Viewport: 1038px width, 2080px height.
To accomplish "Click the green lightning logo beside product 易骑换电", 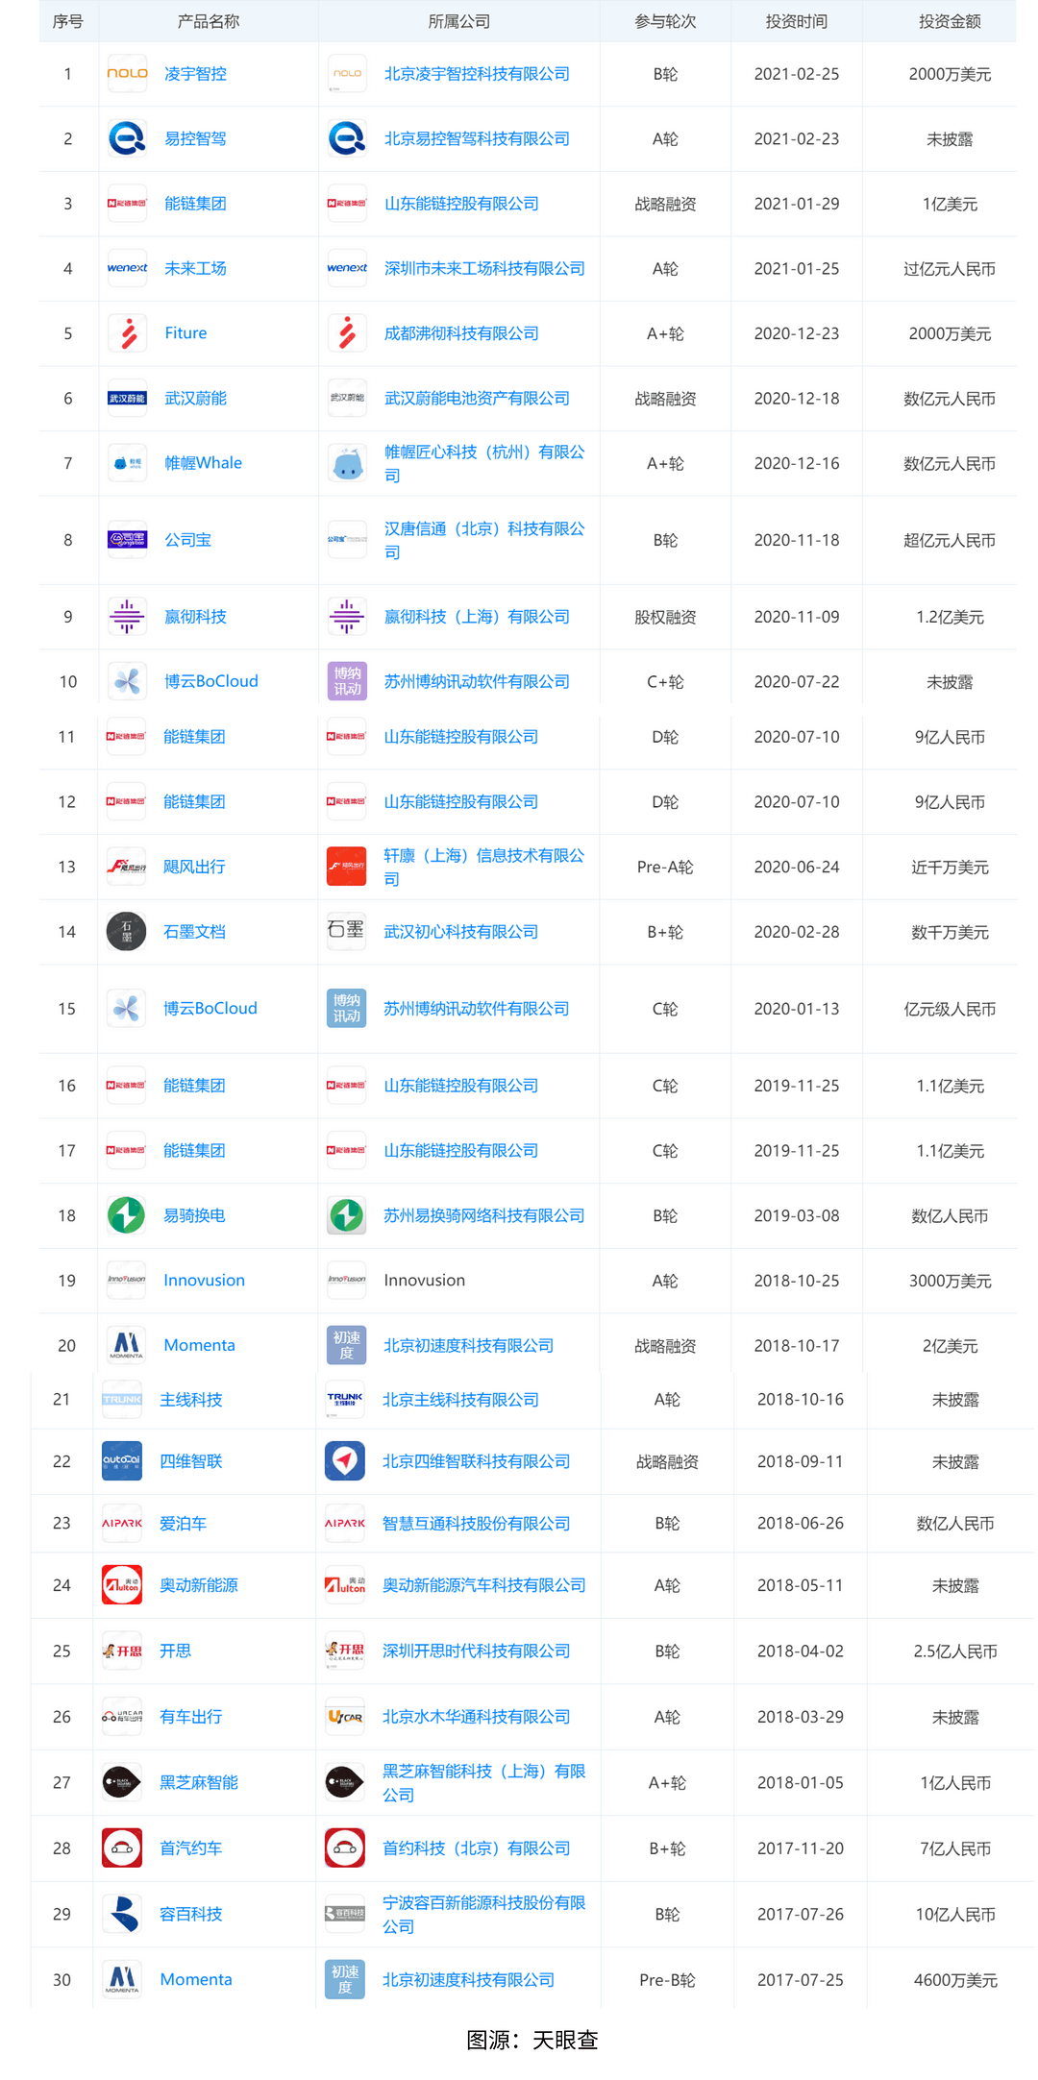I will pyautogui.click(x=126, y=1215).
